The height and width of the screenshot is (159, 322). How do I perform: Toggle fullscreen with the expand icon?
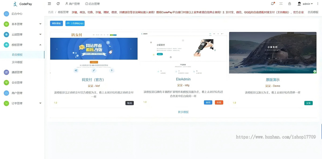click(281, 4)
